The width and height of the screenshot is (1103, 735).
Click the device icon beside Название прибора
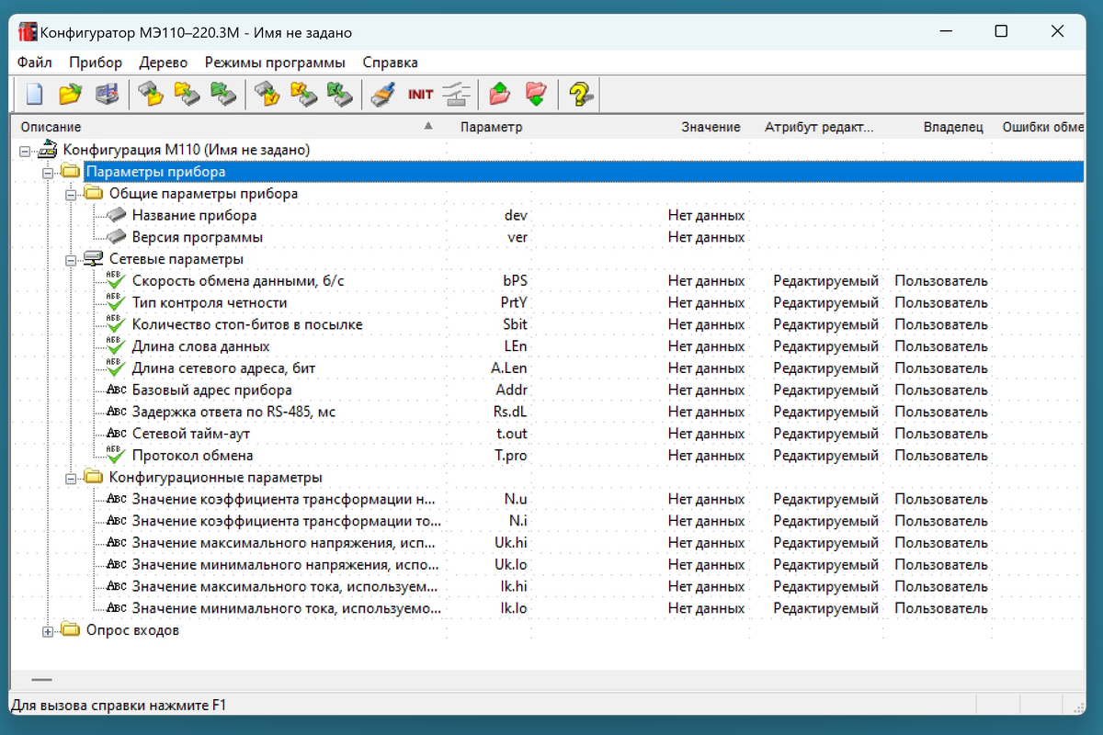[x=117, y=216]
